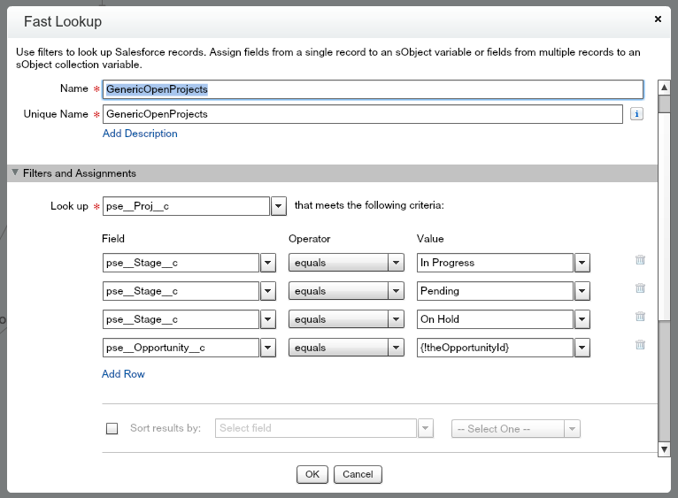Close the Fast Lookup dialog
Image resolution: width=678 pixels, height=498 pixels.
(658, 19)
